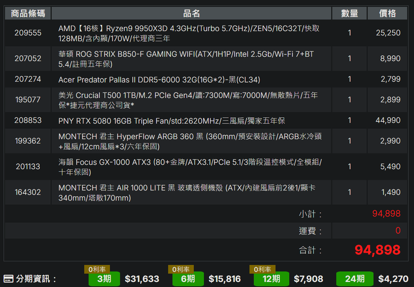
Task: Click the $7,908 installment amount
Action: point(308,279)
